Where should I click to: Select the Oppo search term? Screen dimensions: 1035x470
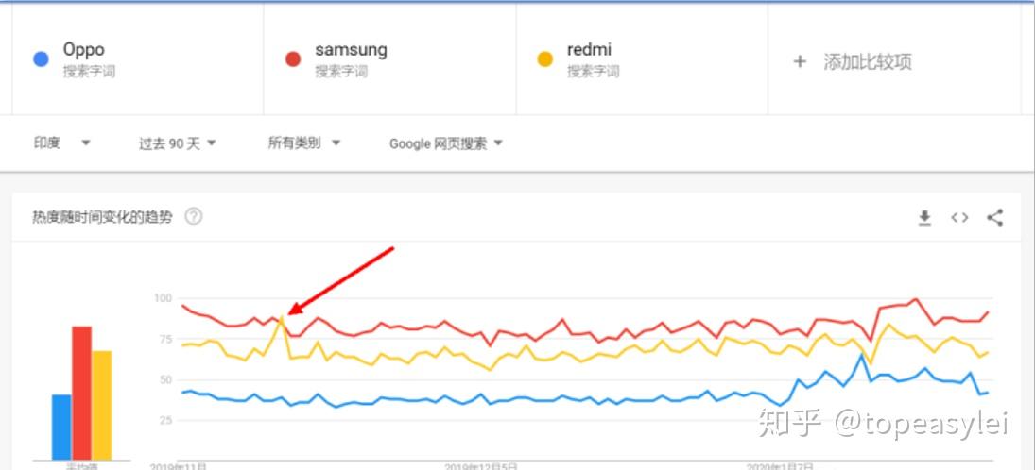pos(84,50)
